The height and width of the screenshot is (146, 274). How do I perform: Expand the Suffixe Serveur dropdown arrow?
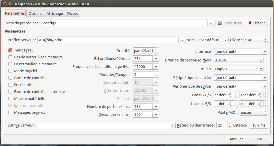pyautogui.click(x=173, y=125)
